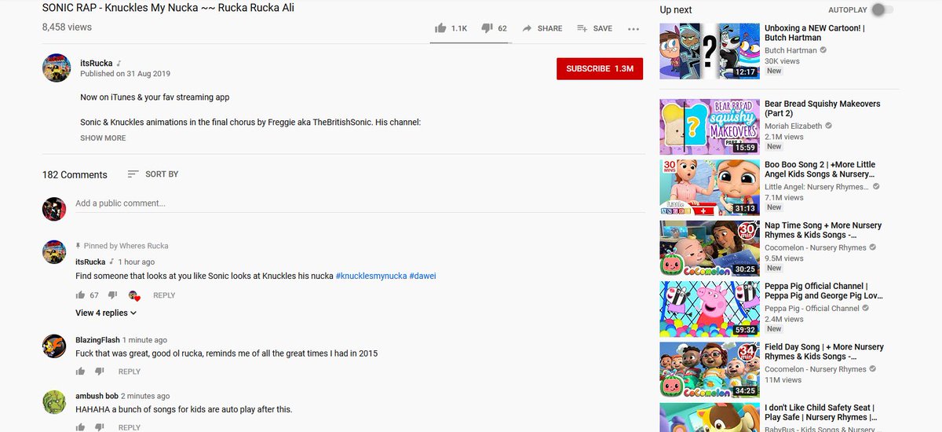942x432 pixels.
Task: Click the 182 Comments count text
Action: coord(75,174)
